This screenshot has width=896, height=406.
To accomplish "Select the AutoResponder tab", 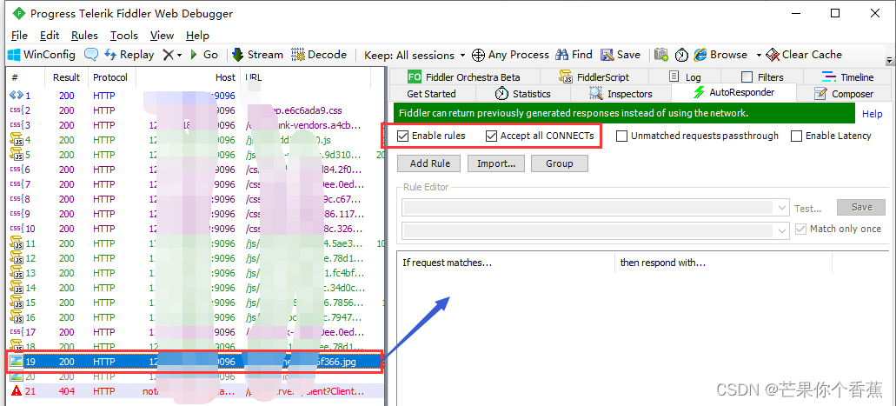I will (x=734, y=92).
